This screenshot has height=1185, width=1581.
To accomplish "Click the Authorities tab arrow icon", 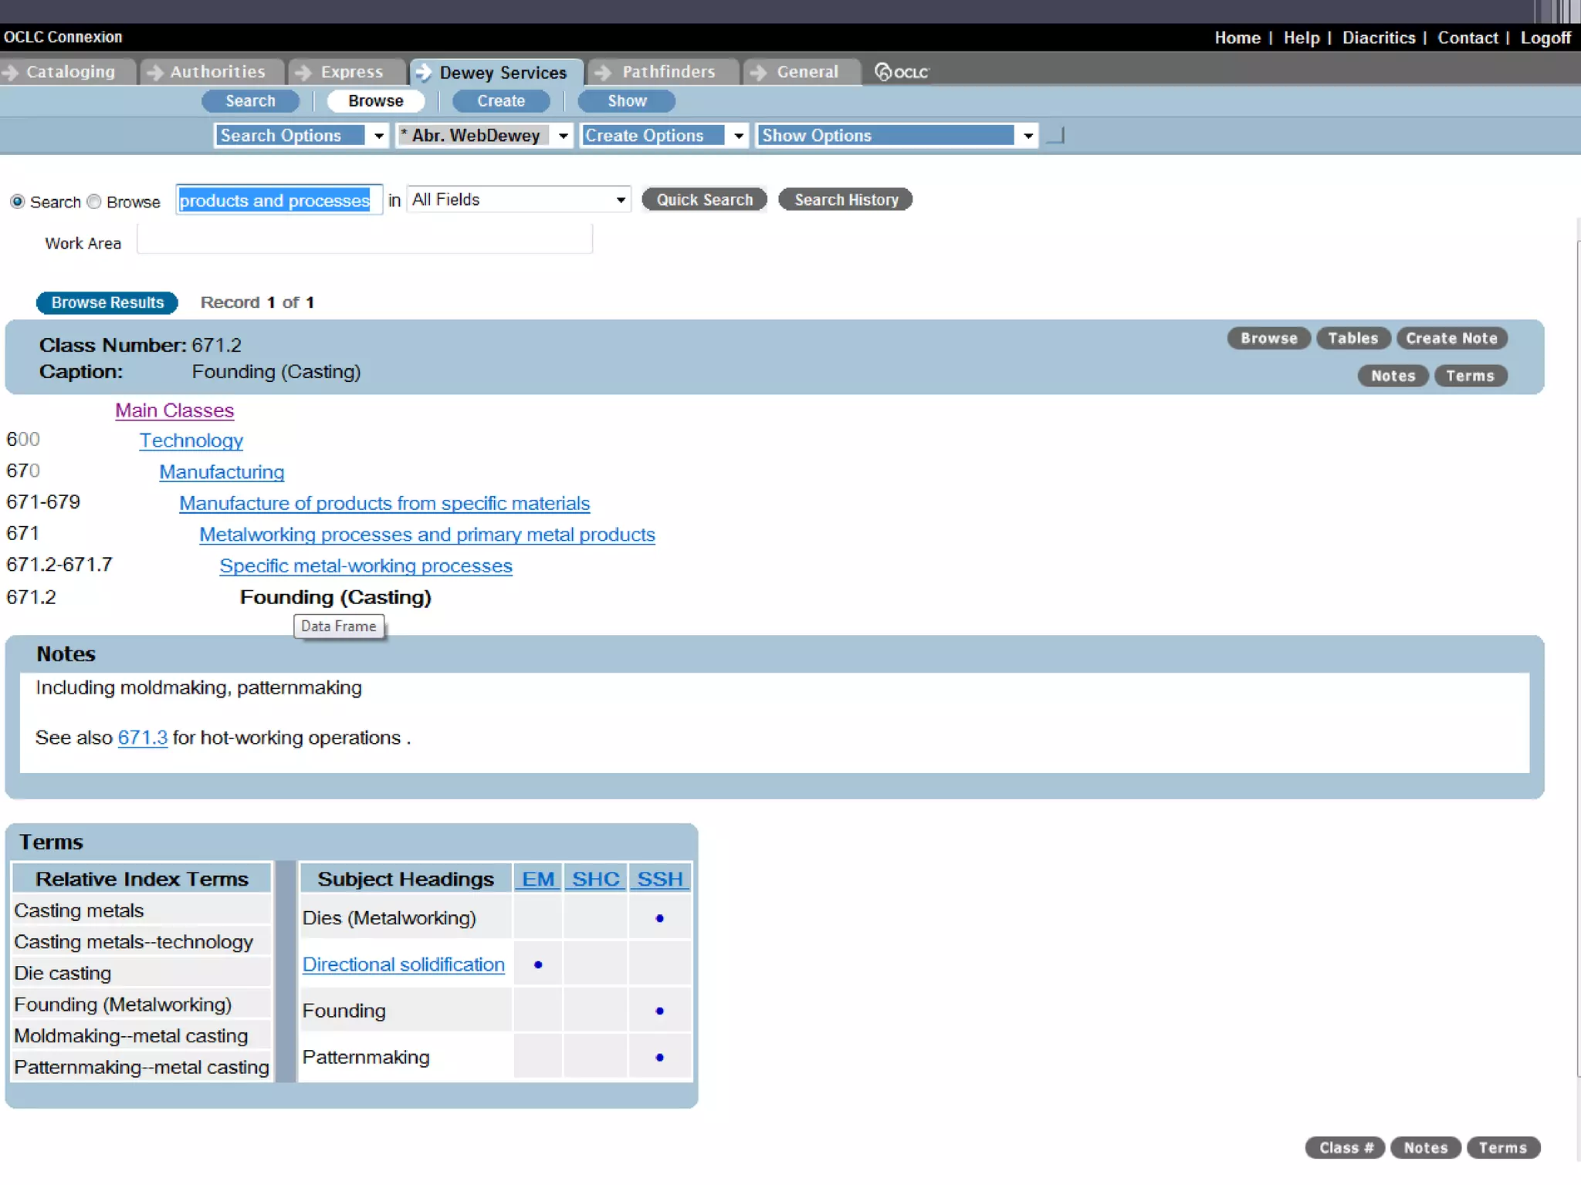I will pyautogui.click(x=154, y=72).
